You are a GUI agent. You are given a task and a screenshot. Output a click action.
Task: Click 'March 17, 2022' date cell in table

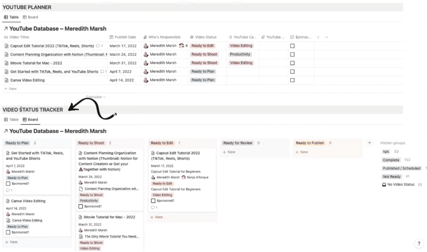point(123,46)
